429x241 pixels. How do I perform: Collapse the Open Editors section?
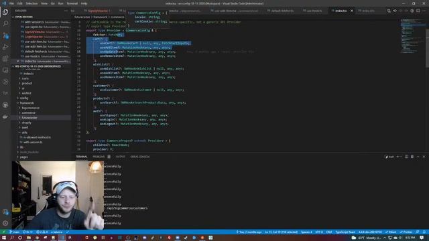(41, 17)
